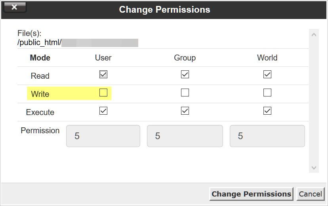Cancel the permissions dialog
This screenshot has width=328, height=206.
point(310,194)
